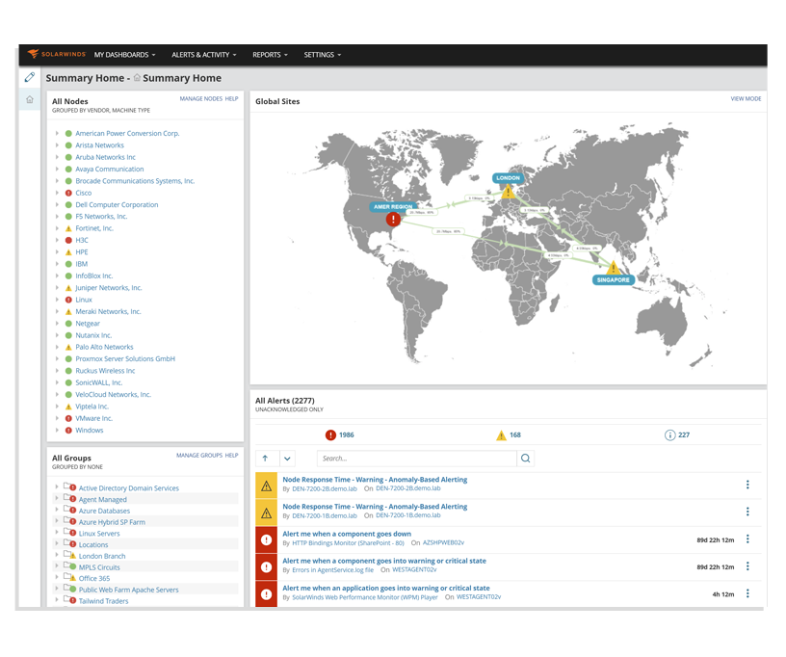Image resolution: width=786 pixels, height=657 pixels.
Task: Open the Palo Alto Networks node link
Action: (x=104, y=347)
